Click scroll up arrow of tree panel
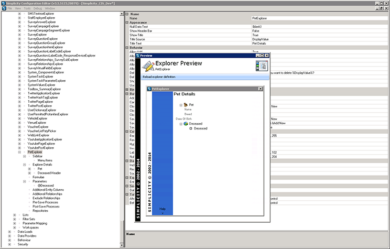Image resolution: width=390 pixels, height=249 pixels. tap(122, 14)
